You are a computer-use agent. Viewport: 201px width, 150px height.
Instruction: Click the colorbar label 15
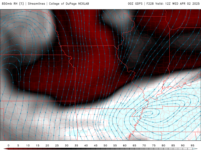37,145
